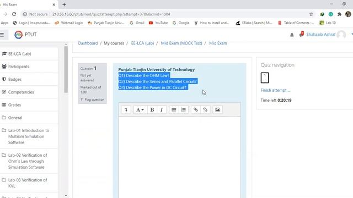This screenshot has width=353, height=198.
Task: Insert an unordered bullet list
Action: [174, 110]
